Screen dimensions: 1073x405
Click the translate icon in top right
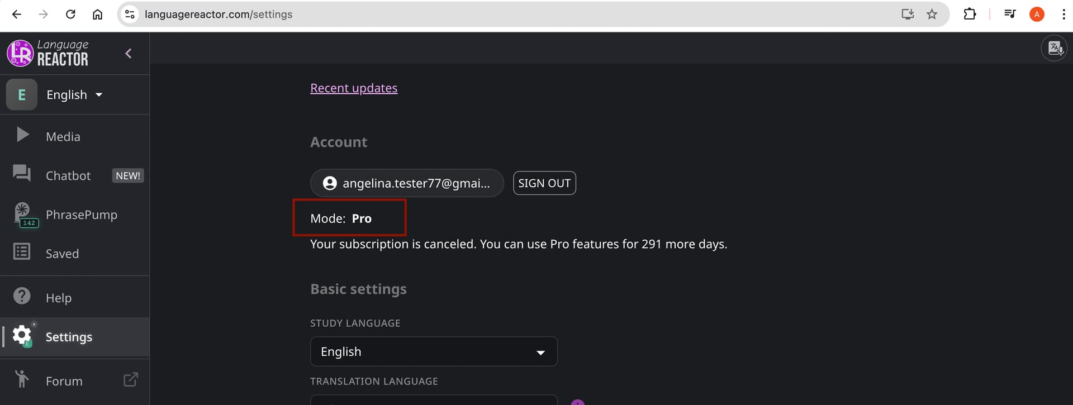[x=1054, y=48]
